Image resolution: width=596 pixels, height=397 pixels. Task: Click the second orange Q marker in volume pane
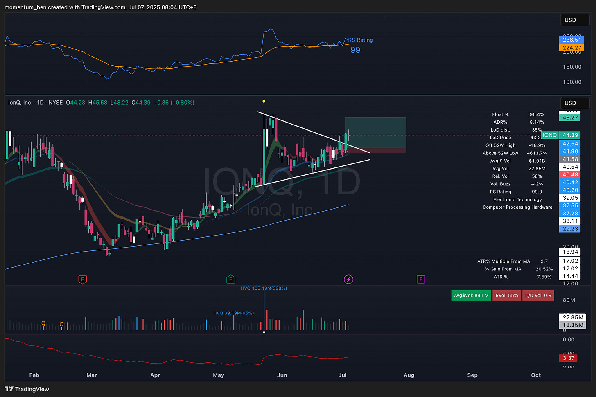[62, 324]
